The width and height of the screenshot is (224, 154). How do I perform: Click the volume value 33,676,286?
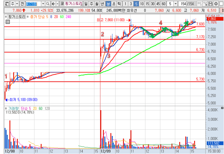(65, 10)
